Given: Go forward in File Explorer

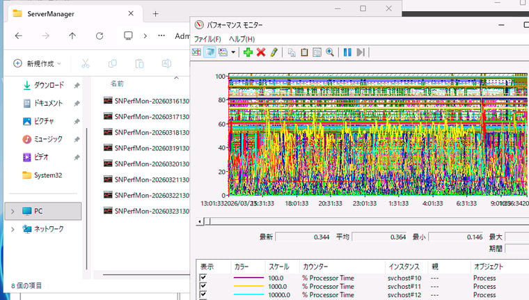Looking at the screenshot, I should click(45, 35).
